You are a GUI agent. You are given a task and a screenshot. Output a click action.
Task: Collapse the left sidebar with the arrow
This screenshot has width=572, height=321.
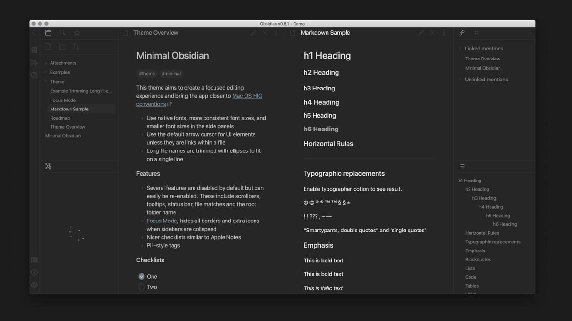click(x=34, y=33)
